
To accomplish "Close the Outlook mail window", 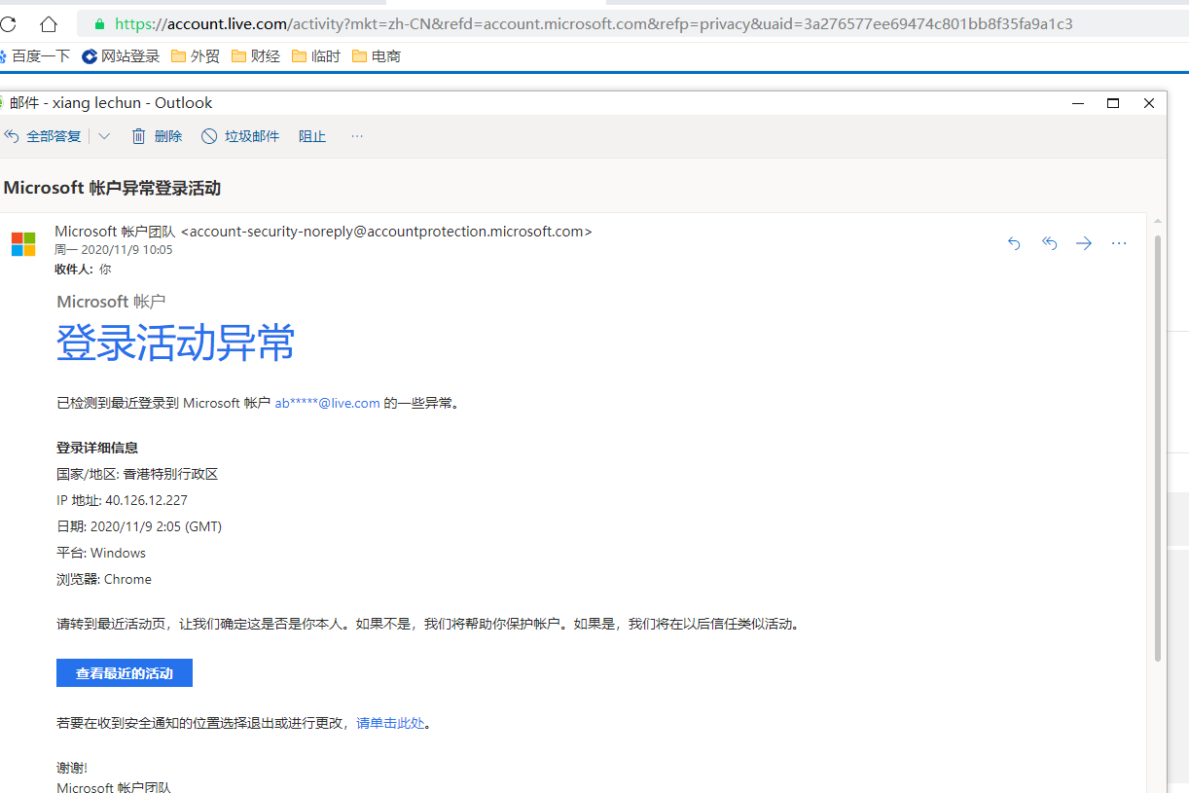I will (1149, 103).
